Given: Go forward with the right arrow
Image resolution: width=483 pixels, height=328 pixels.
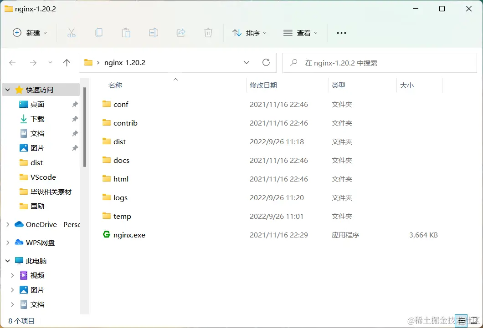Looking at the screenshot, I should click(33, 63).
